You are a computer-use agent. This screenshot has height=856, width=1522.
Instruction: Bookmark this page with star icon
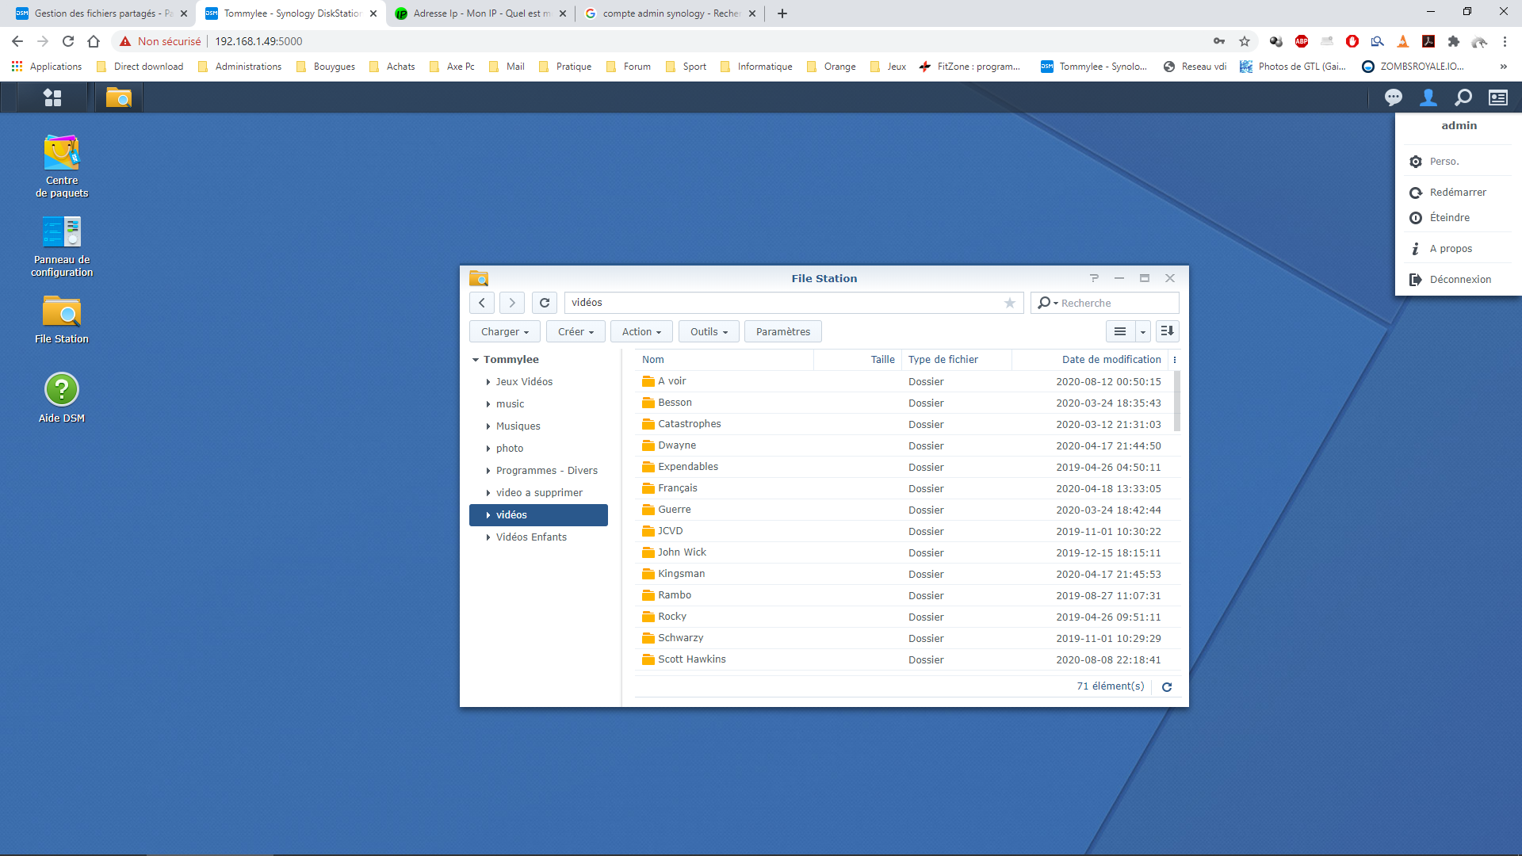pos(1245,41)
